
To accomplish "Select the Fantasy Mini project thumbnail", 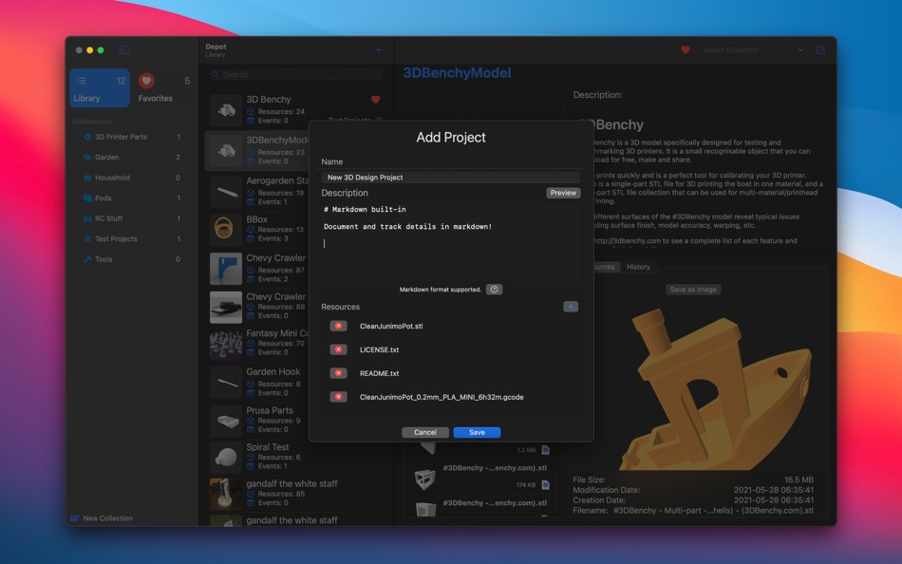I will [x=226, y=344].
